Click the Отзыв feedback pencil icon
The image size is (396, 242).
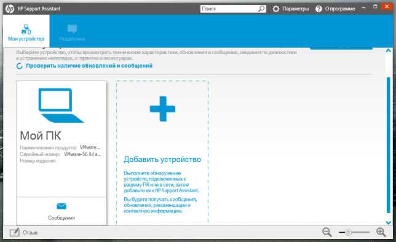coord(14,232)
